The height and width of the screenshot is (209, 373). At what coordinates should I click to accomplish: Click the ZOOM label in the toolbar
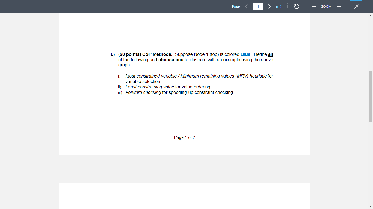(326, 7)
